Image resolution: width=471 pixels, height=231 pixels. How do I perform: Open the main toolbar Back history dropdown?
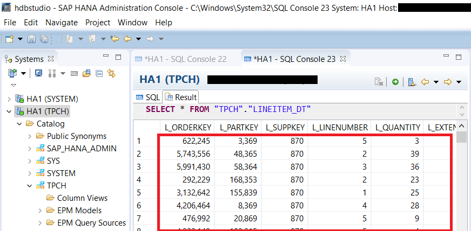(x=138, y=39)
